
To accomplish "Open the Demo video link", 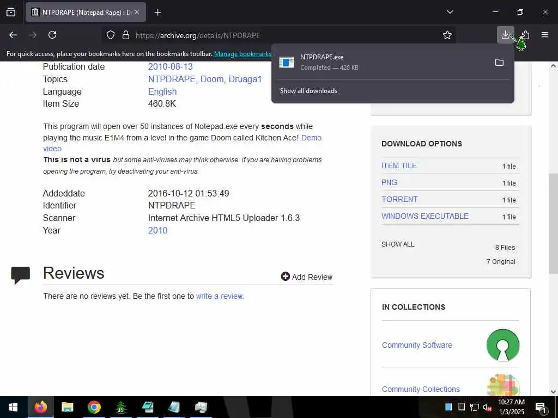I will coord(311,138).
